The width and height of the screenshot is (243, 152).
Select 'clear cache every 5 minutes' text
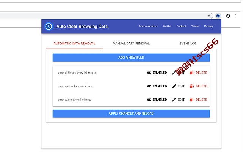pyautogui.click(x=74, y=100)
